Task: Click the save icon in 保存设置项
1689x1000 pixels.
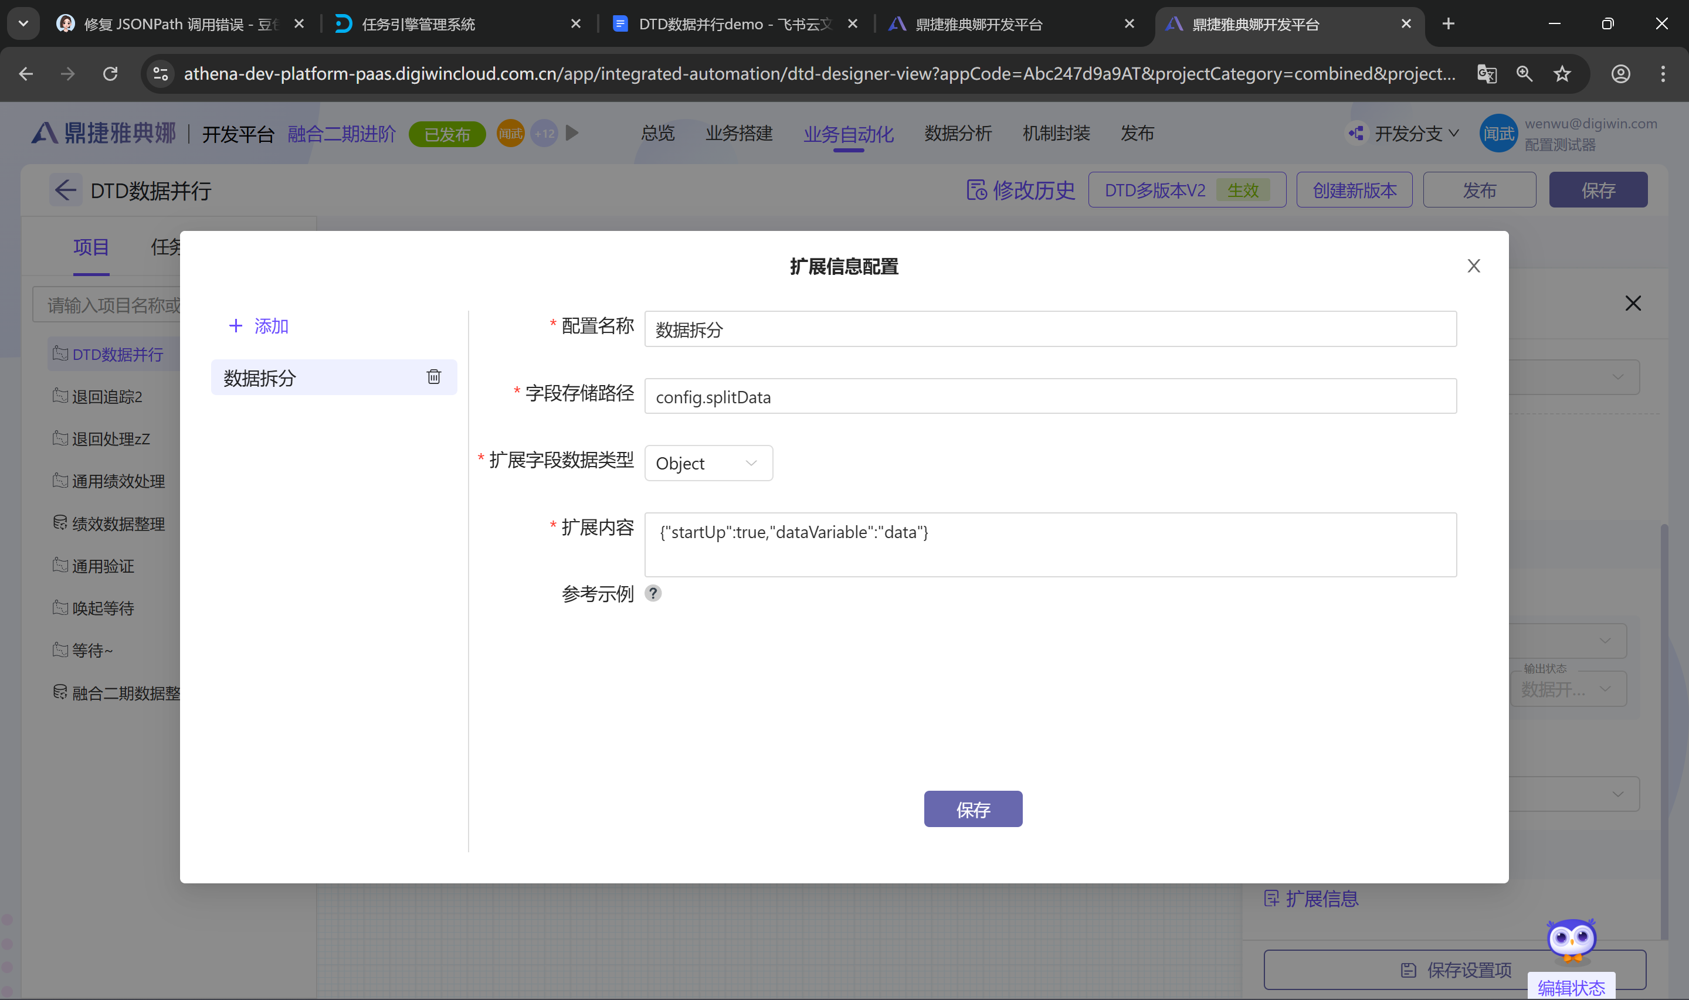Action: (x=1408, y=970)
